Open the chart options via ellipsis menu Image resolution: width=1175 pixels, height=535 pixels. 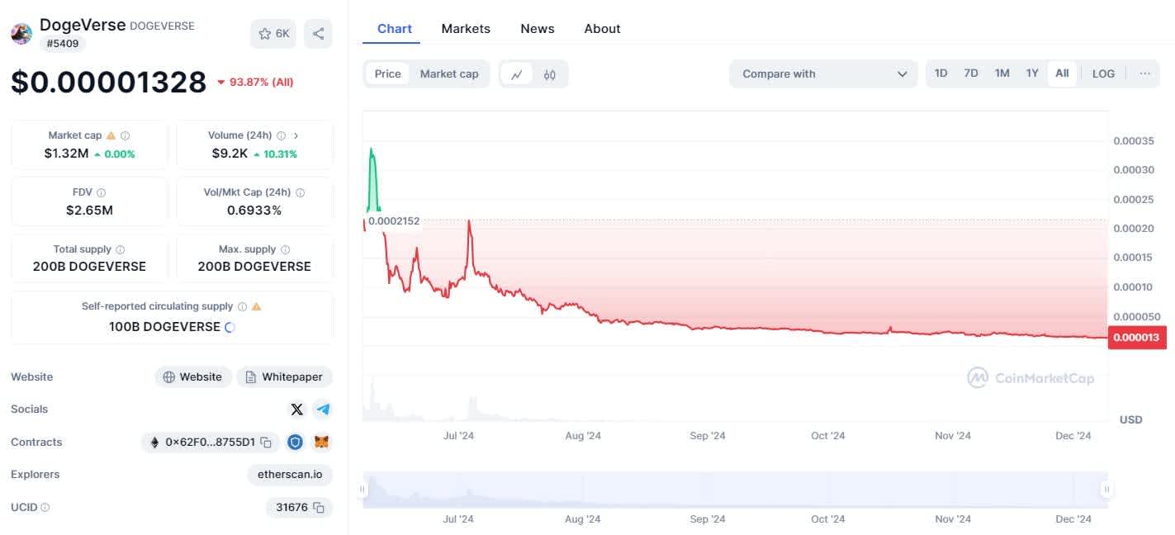point(1144,73)
